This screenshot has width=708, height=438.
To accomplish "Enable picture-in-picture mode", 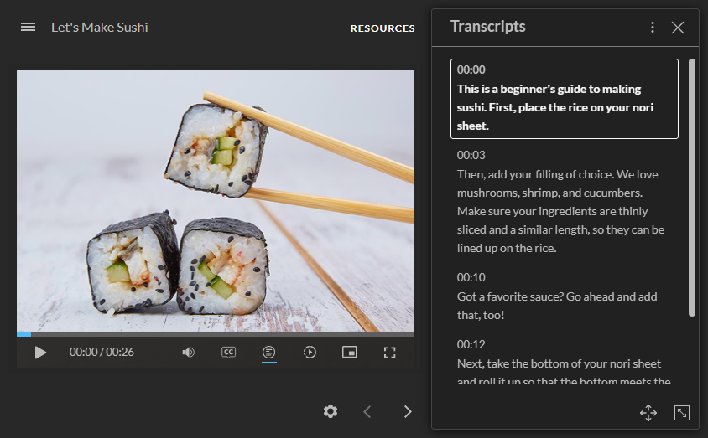I will (x=350, y=352).
